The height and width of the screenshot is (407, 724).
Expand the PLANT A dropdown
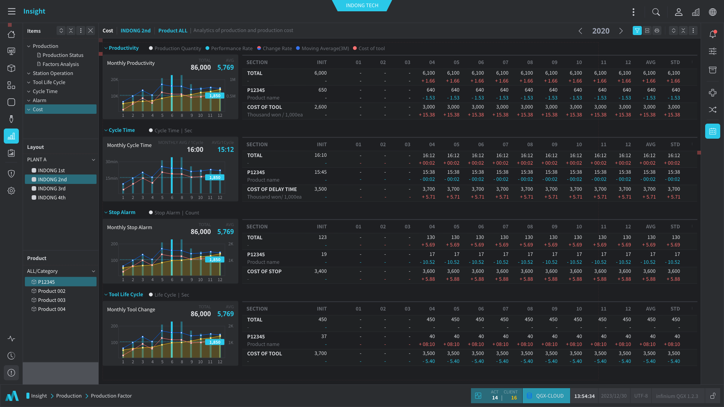coord(93,159)
